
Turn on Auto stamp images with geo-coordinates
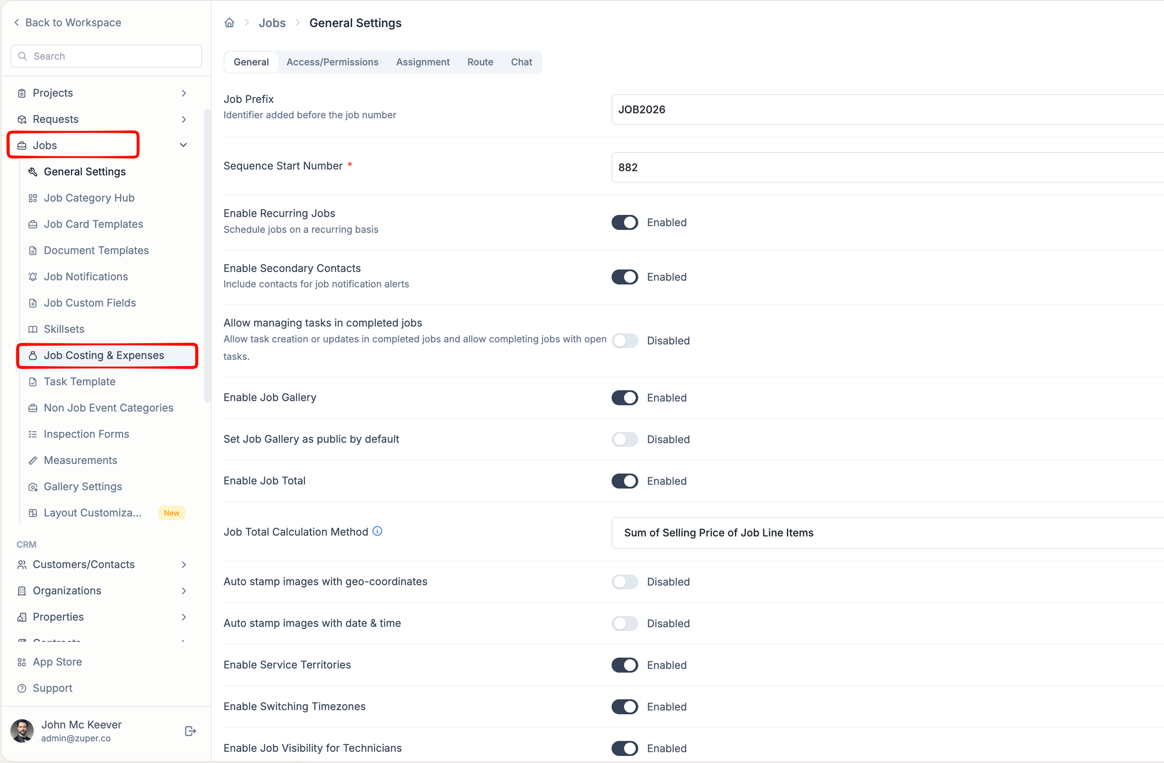(624, 582)
